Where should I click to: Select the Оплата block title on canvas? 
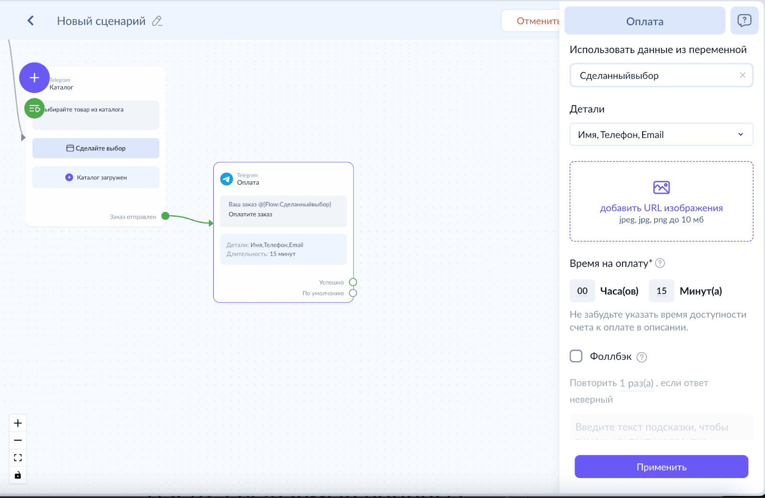click(x=248, y=183)
